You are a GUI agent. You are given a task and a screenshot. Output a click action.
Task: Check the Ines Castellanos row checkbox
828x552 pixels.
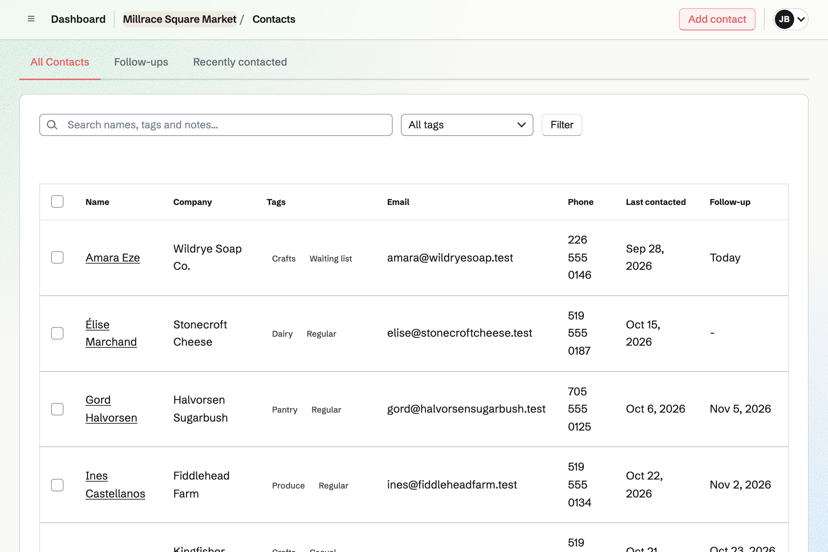pyautogui.click(x=57, y=485)
